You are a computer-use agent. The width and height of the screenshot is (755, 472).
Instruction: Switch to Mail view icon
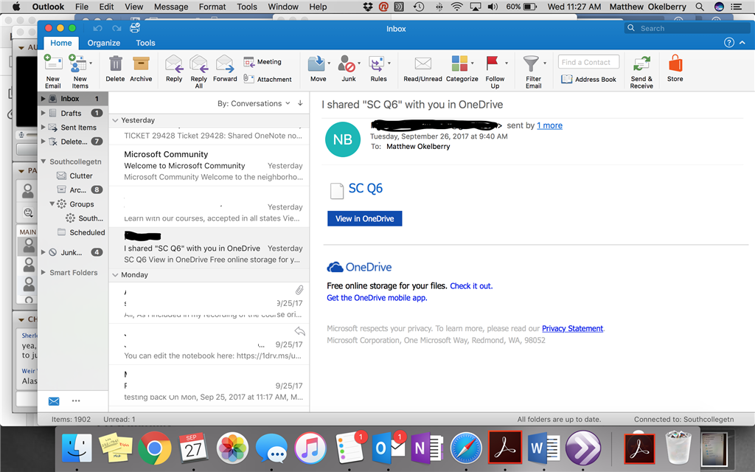[54, 401]
